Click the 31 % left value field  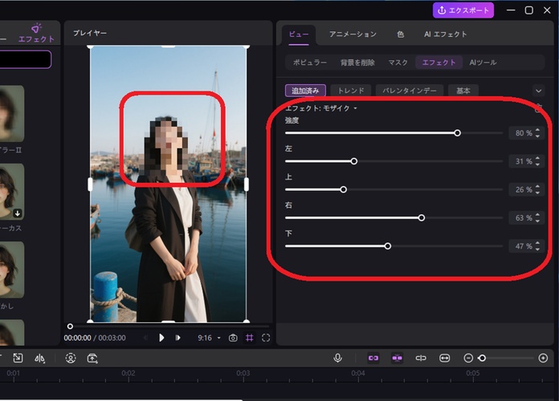pyautogui.click(x=523, y=161)
